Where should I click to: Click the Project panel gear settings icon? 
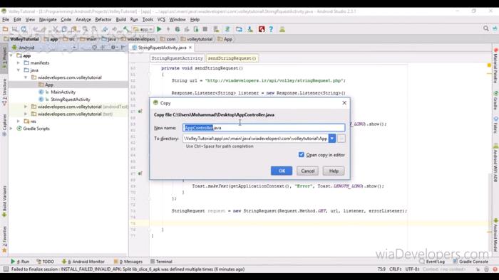113,47
